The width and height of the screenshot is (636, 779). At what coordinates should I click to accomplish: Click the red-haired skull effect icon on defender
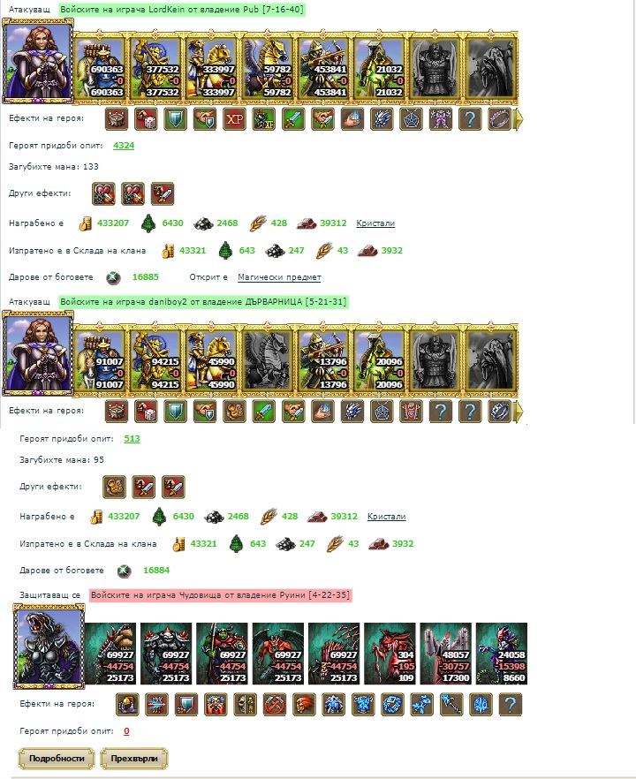pyautogui.click(x=304, y=705)
